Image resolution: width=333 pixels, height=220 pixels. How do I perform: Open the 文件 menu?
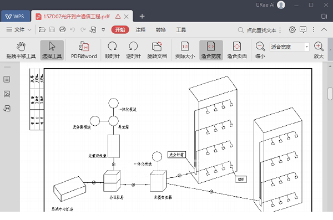19,29
